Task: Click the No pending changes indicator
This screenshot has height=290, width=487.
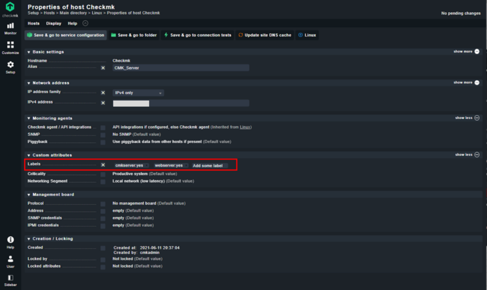Action: tap(461, 13)
